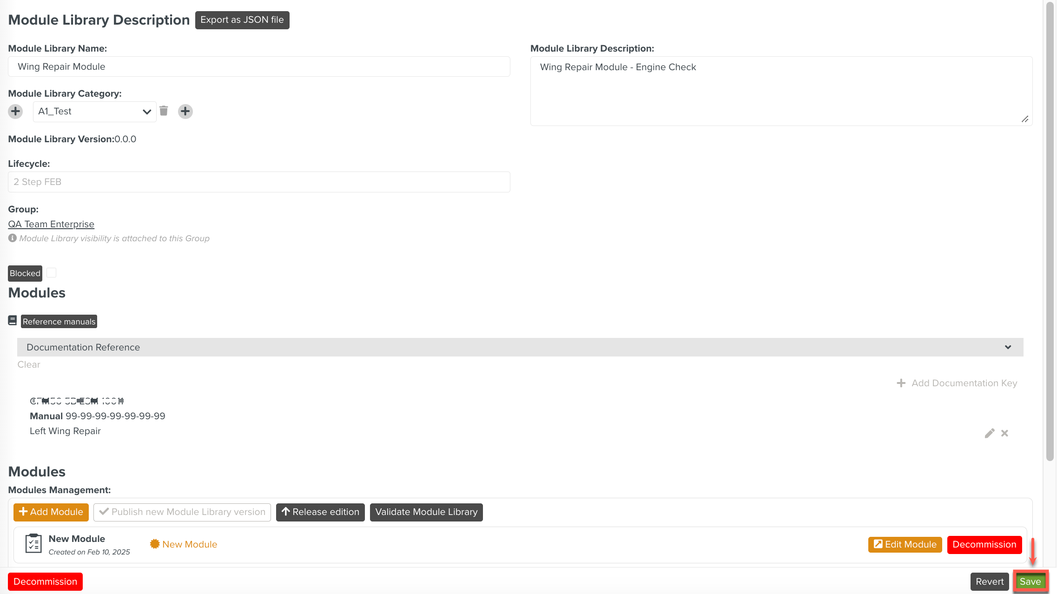Remove Left Wing Repair reference with X icon
Image resolution: width=1057 pixels, height=594 pixels.
pyautogui.click(x=1005, y=433)
